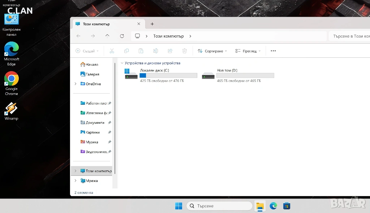Open Winamp from the desktop
The image size is (370, 213).
coord(11,110)
